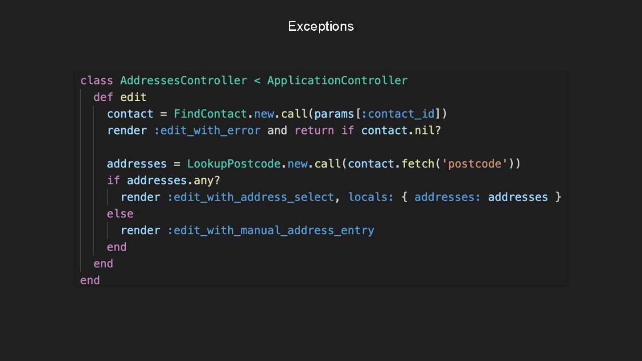642x361 pixels.
Task: Click the :contact_id symbol
Action: 398,114
